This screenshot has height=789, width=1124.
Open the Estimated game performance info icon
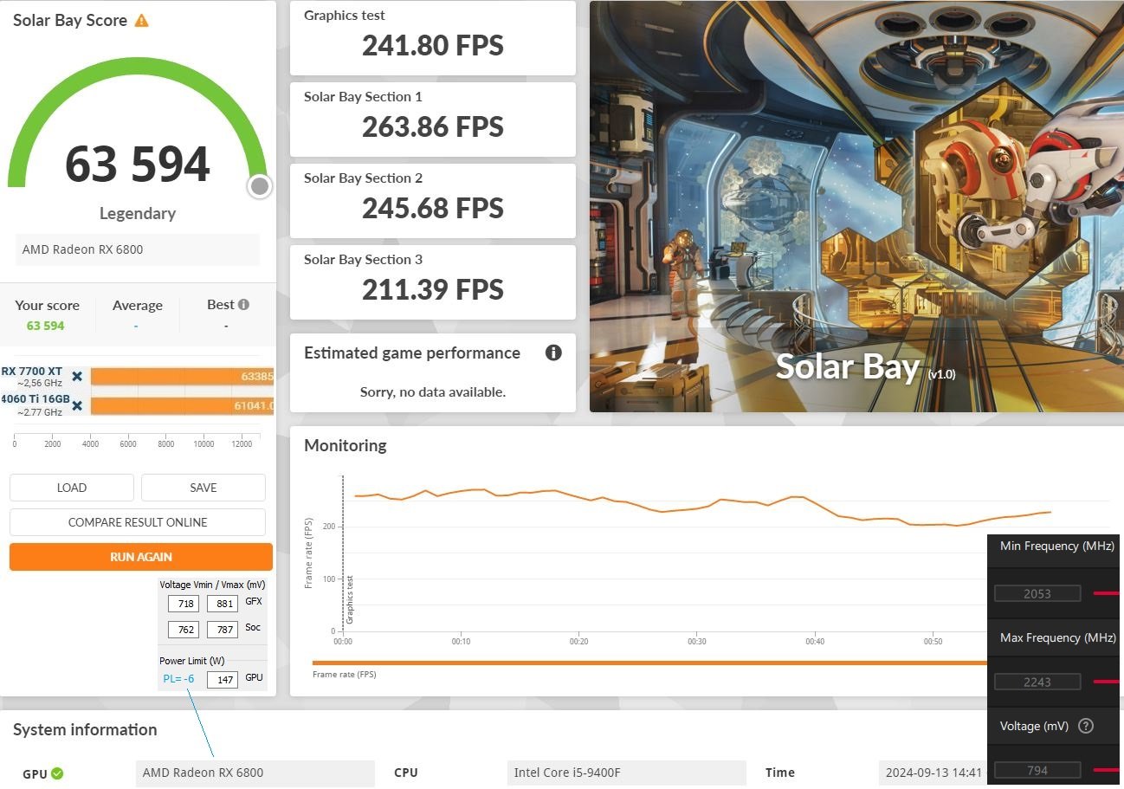coord(553,352)
